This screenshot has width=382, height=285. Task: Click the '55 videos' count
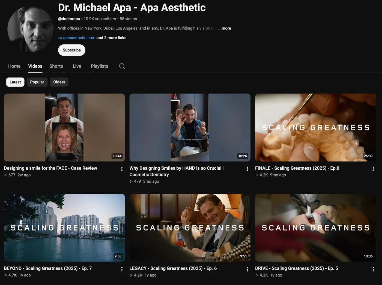tap(128, 19)
